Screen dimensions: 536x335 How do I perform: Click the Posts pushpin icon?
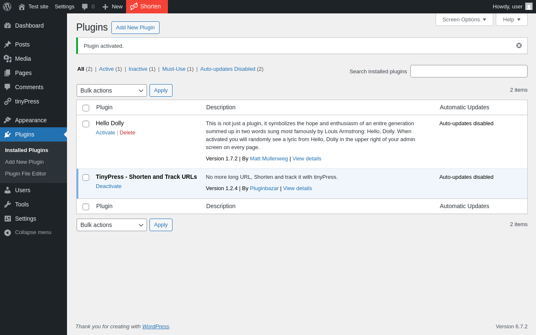(8, 44)
